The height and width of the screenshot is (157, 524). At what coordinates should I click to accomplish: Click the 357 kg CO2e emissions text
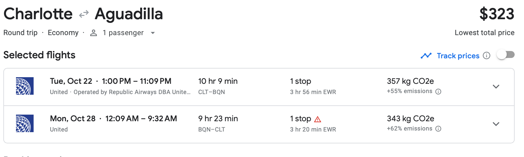[x=410, y=81]
